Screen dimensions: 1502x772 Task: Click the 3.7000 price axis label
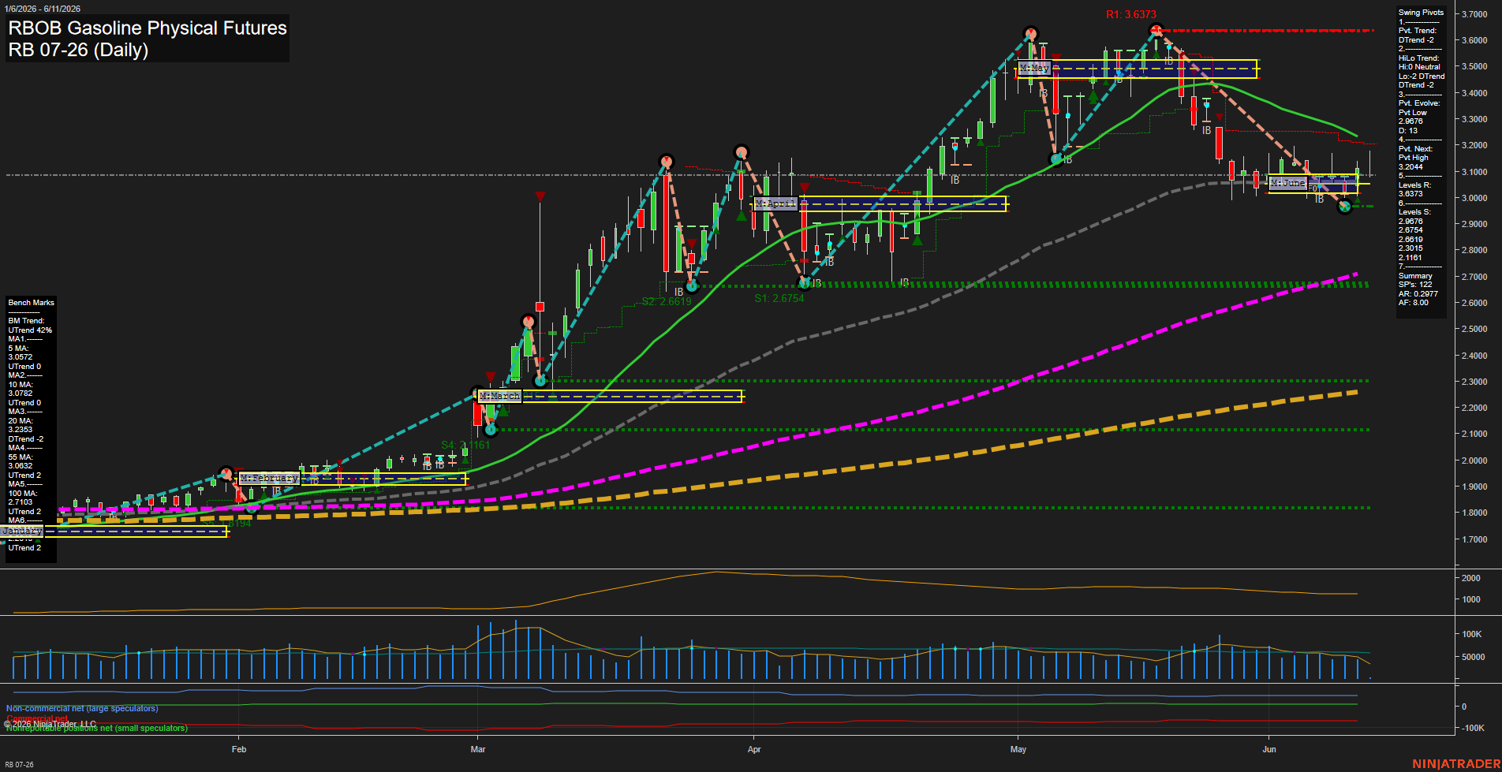point(1474,14)
